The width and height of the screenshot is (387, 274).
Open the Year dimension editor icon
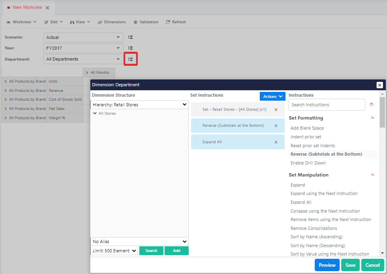[x=130, y=48]
